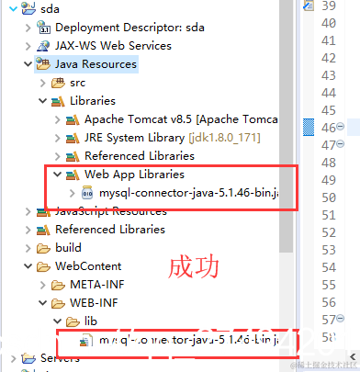Image resolution: width=360 pixels, height=372 pixels.
Task: Select Apache Tomcat v8.5 entry
Action: click(181, 119)
